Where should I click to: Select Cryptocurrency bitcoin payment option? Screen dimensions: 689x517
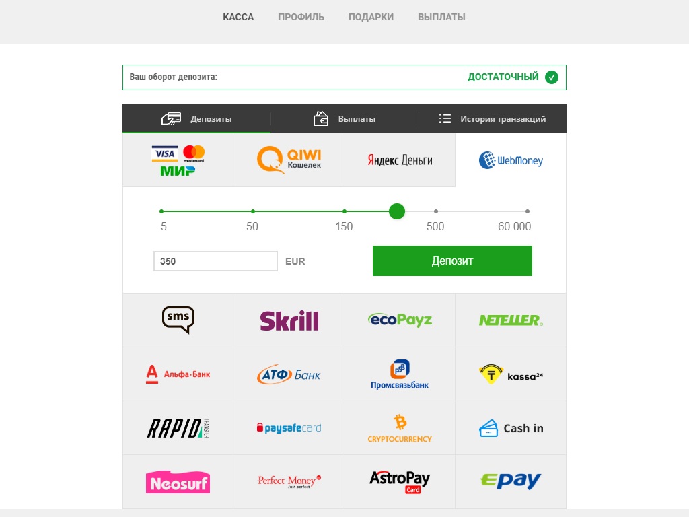400,428
